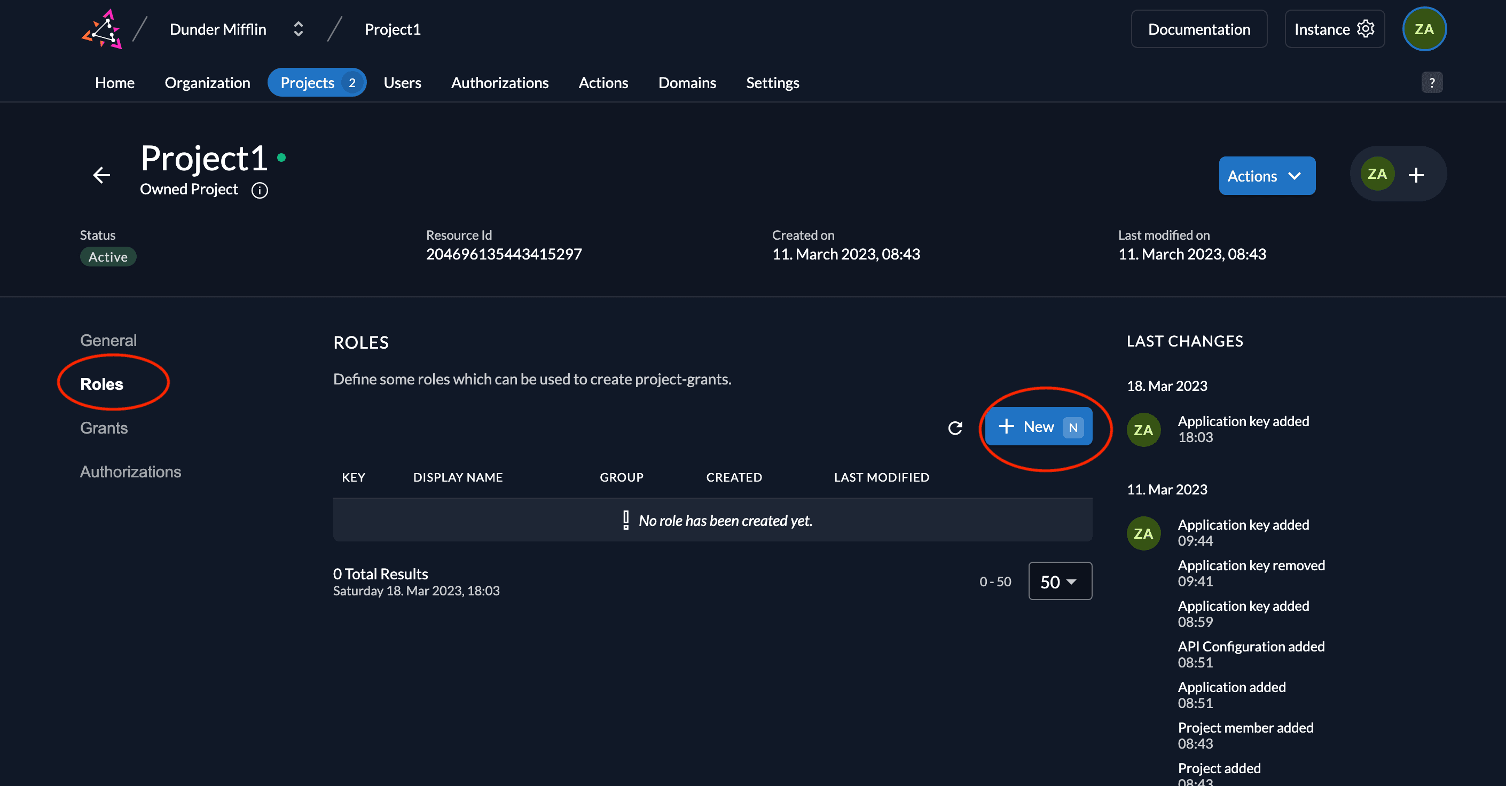Open the help question mark icon
The width and height of the screenshot is (1506, 786).
point(1431,82)
